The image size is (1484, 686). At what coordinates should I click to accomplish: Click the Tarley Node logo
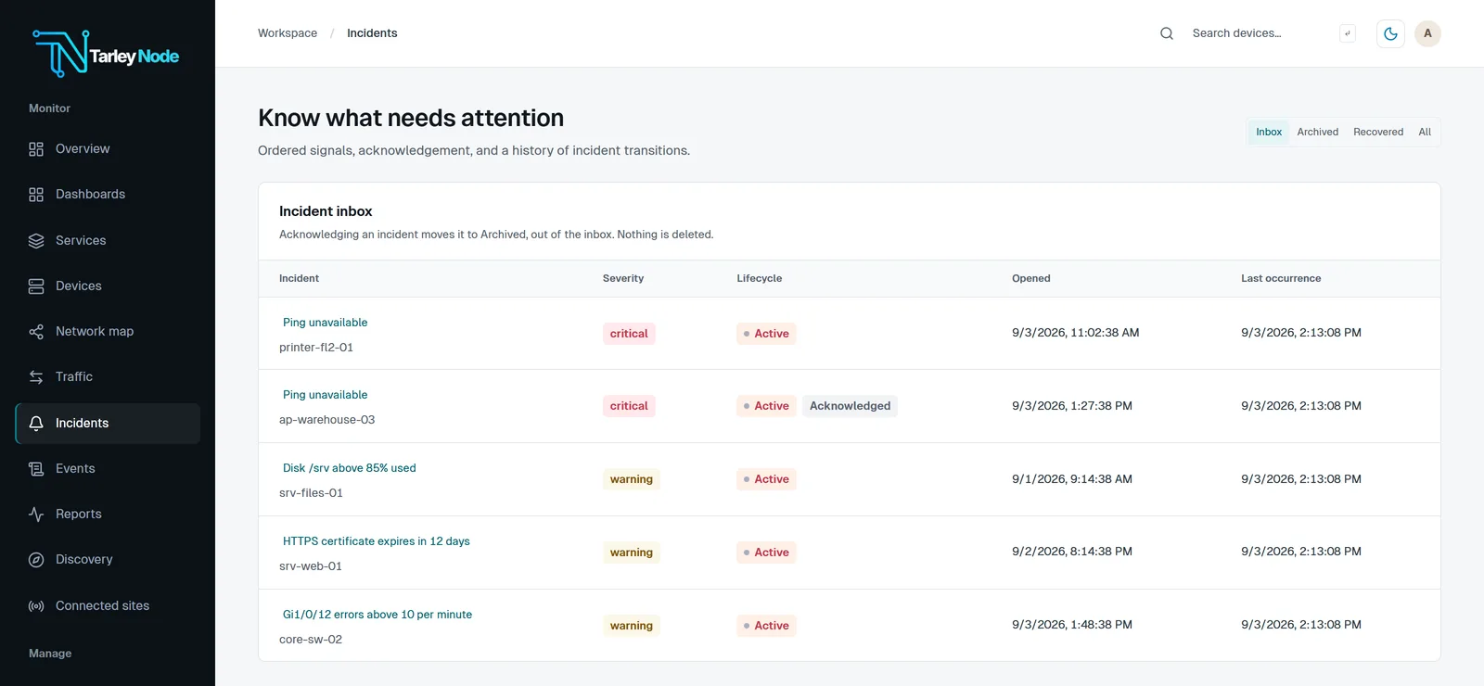(106, 54)
